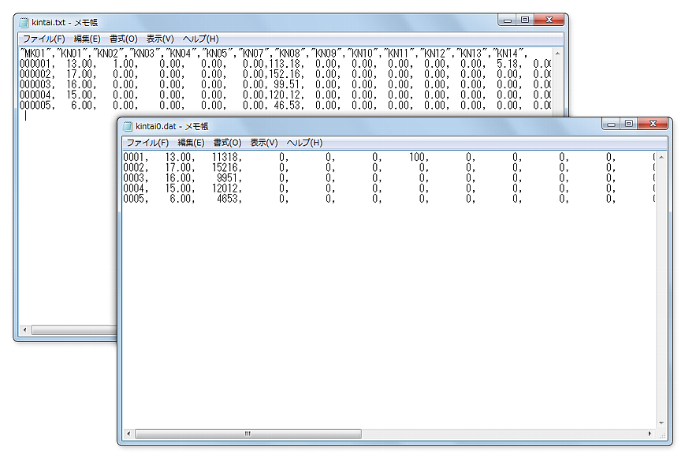Maximize the kintai.txt Notepad window
The width and height of the screenshot is (685, 458).
point(524,20)
